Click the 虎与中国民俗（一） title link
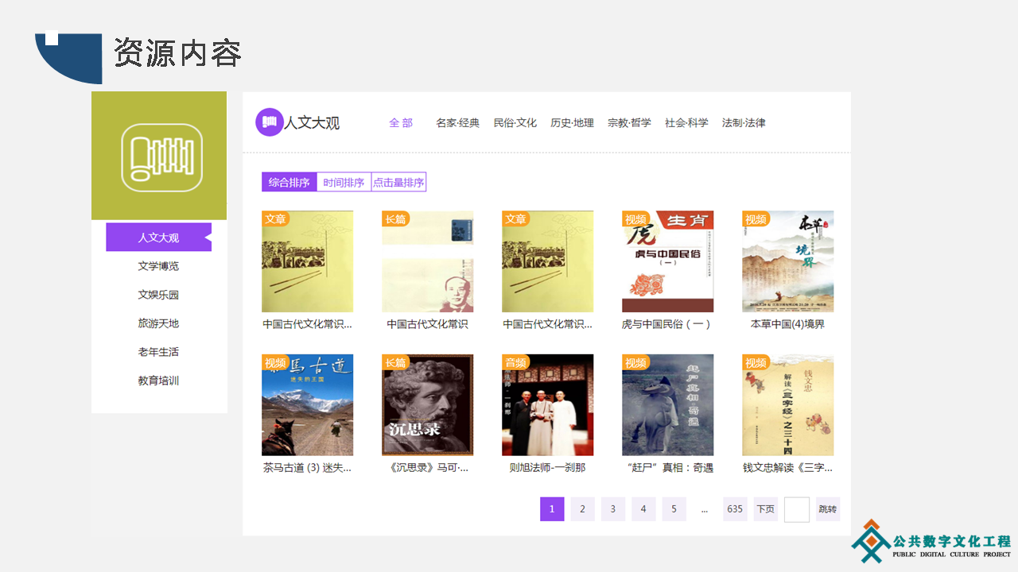This screenshot has height=572, width=1018. pos(666,324)
